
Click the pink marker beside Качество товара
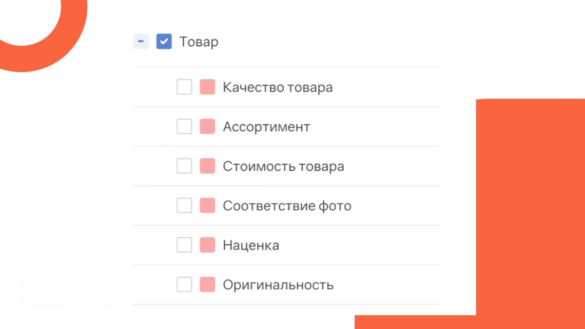pos(207,87)
